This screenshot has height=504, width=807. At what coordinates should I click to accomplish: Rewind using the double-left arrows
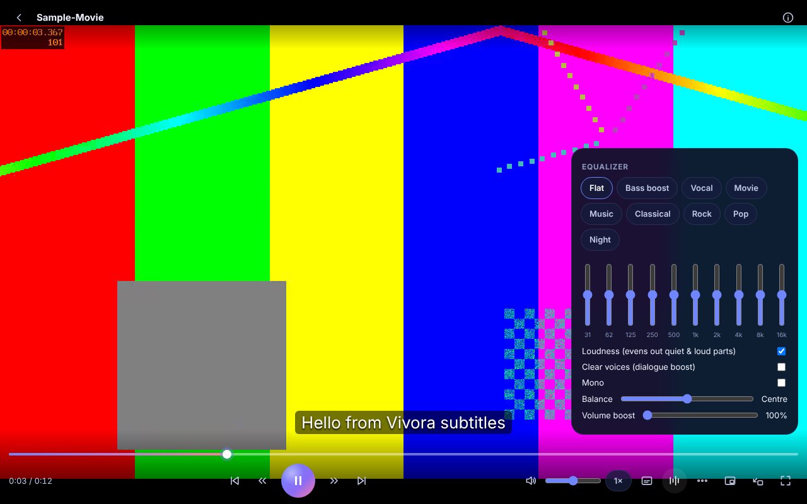pos(262,481)
